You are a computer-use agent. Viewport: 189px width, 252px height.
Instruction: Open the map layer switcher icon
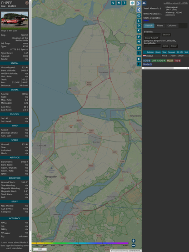click(x=132, y=3)
